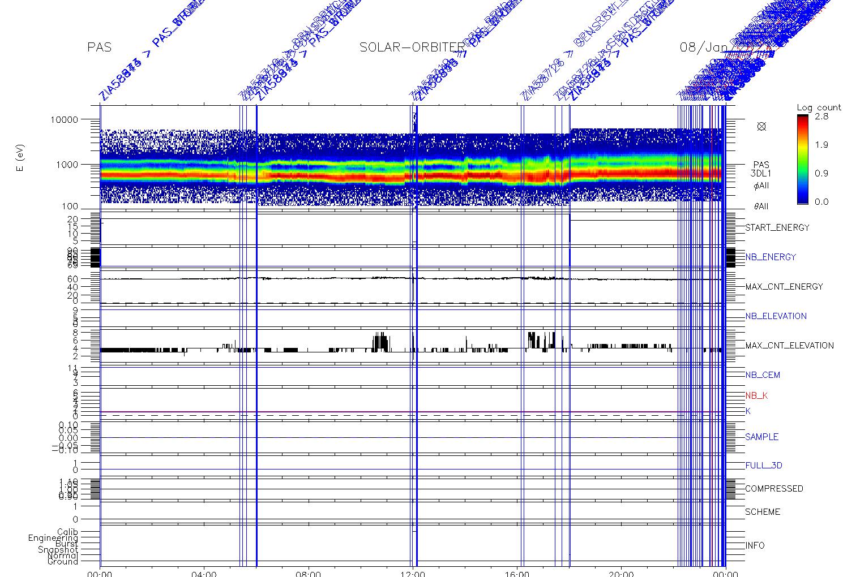Click the crossed-circle symbol above PAS 3DL1

(x=761, y=126)
